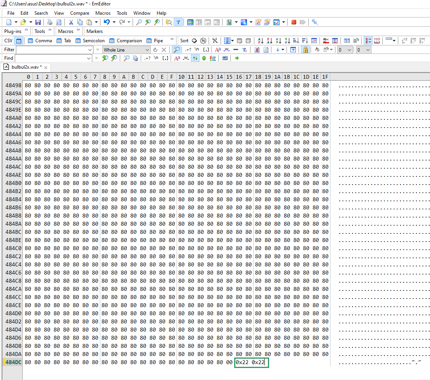Click the toolbar Filter funnel icon
The height and width of the screenshot is (380, 430).
point(178,22)
